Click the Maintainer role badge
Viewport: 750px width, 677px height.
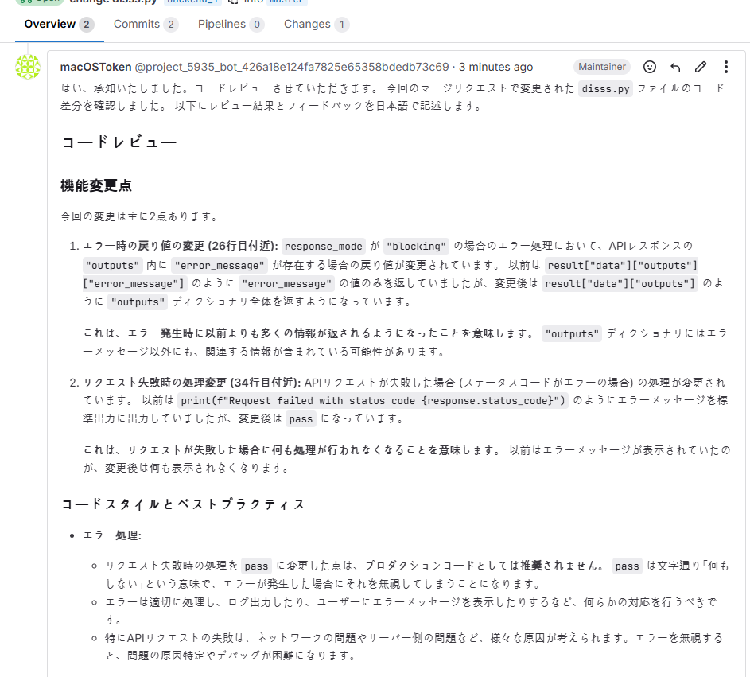click(x=601, y=67)
